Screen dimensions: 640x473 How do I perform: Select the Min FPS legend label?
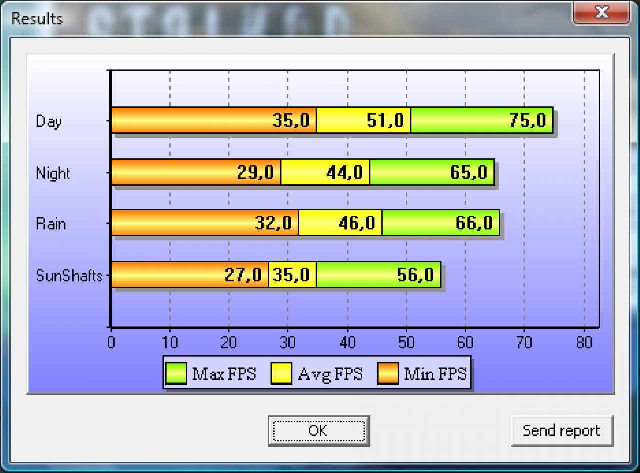coord(435,374)
